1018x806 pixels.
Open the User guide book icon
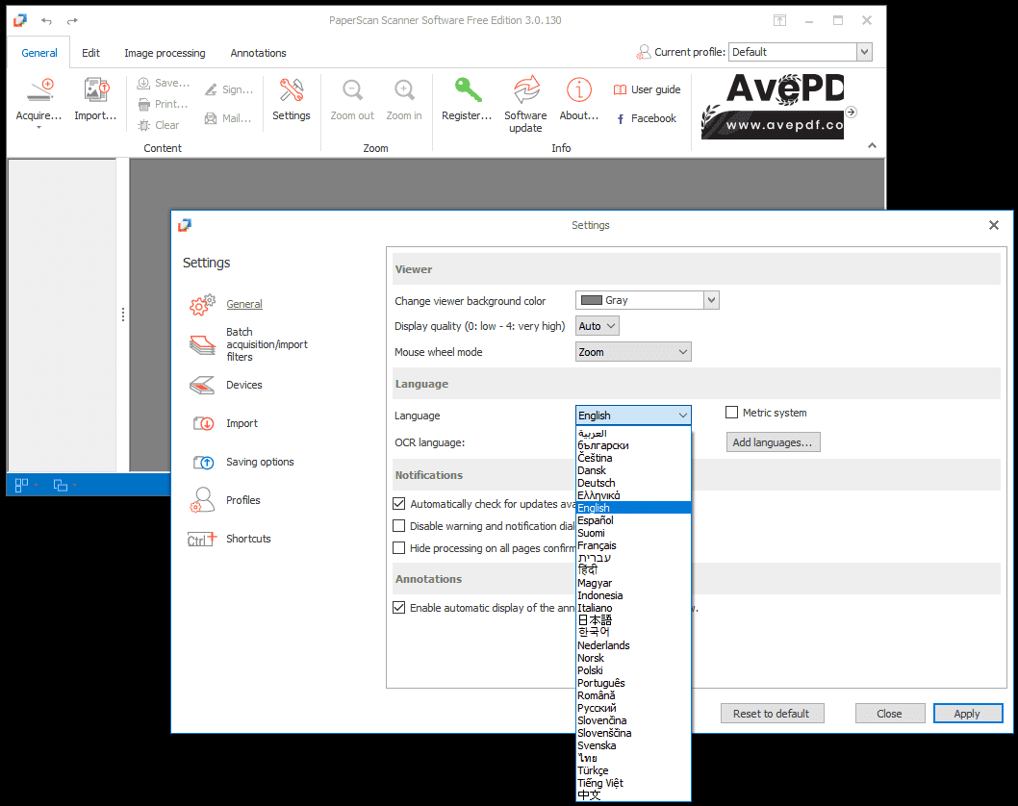click(620, 89)
